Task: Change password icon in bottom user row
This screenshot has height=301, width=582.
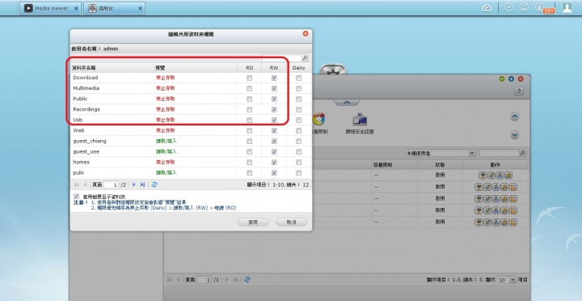Action: tap(479, 223)
